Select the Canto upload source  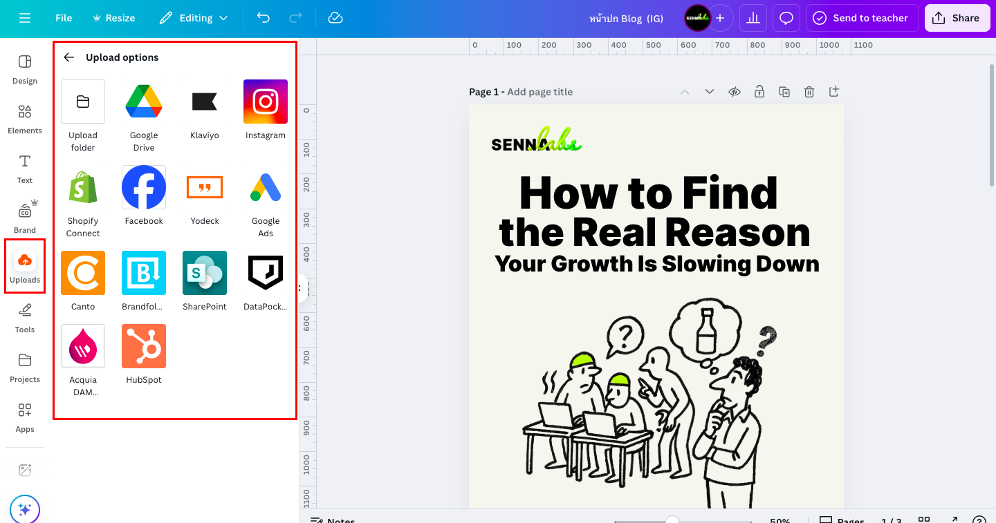pos(83,273)
